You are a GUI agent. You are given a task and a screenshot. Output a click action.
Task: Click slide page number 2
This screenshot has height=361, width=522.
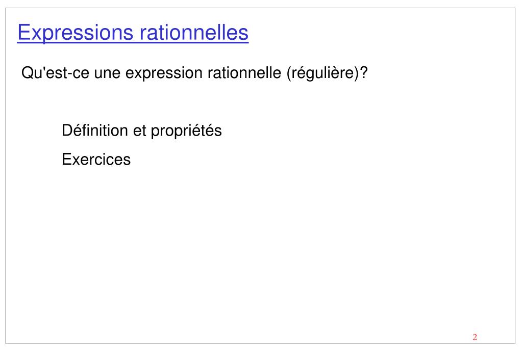tap(475, 337)
